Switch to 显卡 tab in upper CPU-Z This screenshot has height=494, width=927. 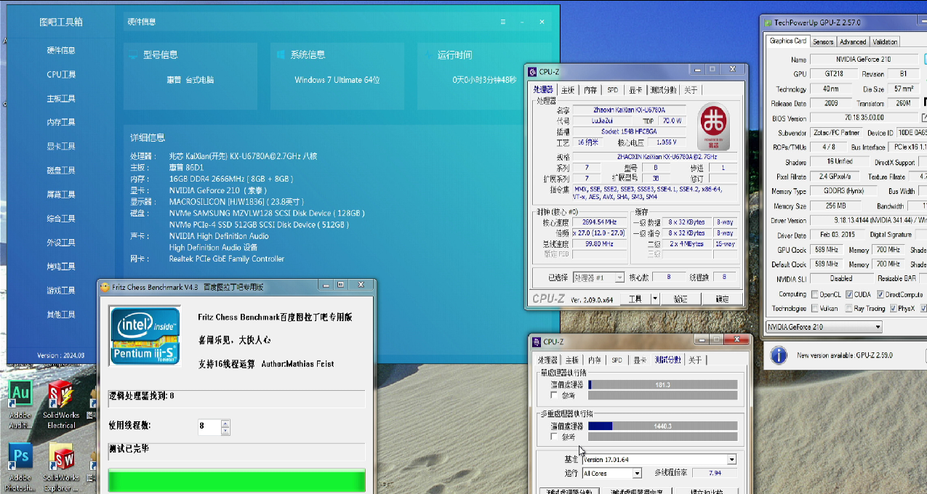(635, 90)
